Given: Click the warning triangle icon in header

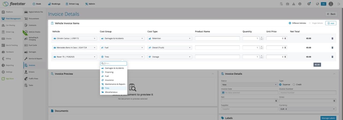Looking at the screenshot, I should (x=294, y=4).
